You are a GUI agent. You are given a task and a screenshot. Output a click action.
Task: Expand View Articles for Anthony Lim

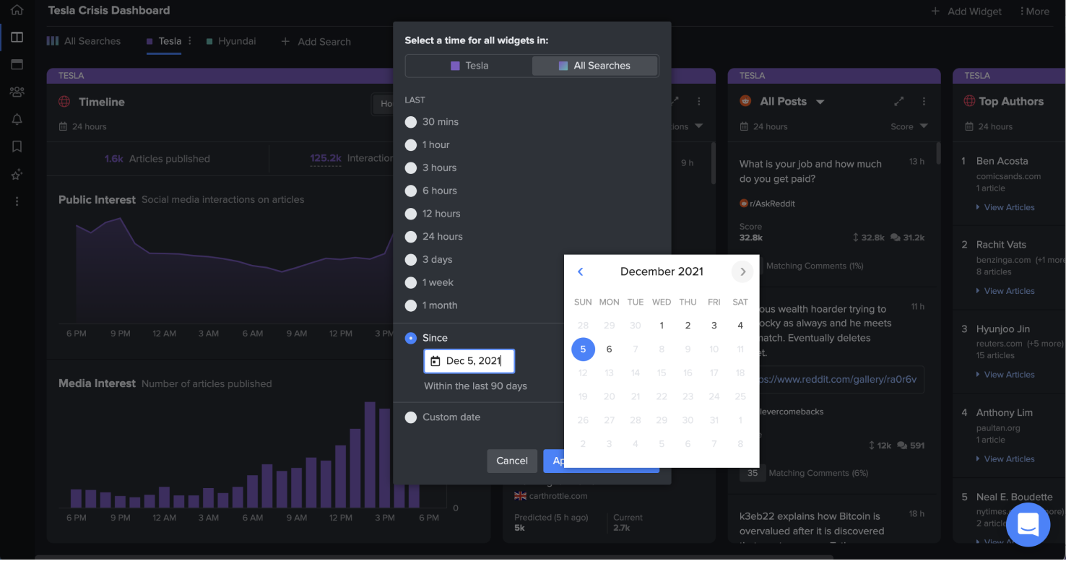(x=1005, y=459)
